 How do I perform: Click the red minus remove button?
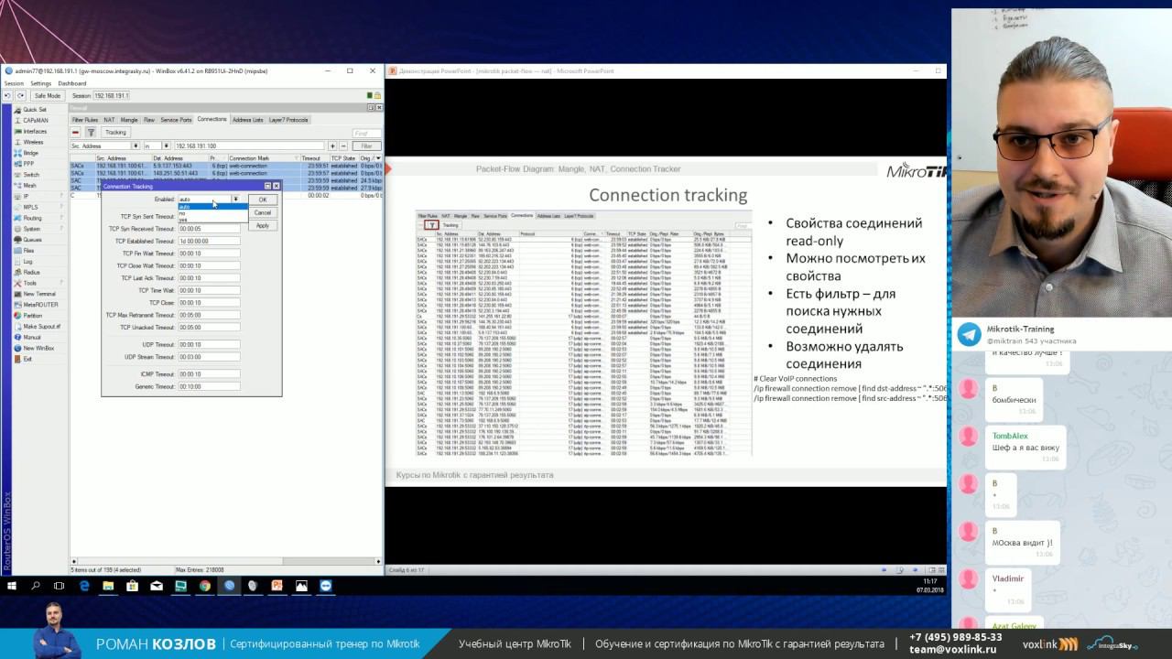(77, 132)
